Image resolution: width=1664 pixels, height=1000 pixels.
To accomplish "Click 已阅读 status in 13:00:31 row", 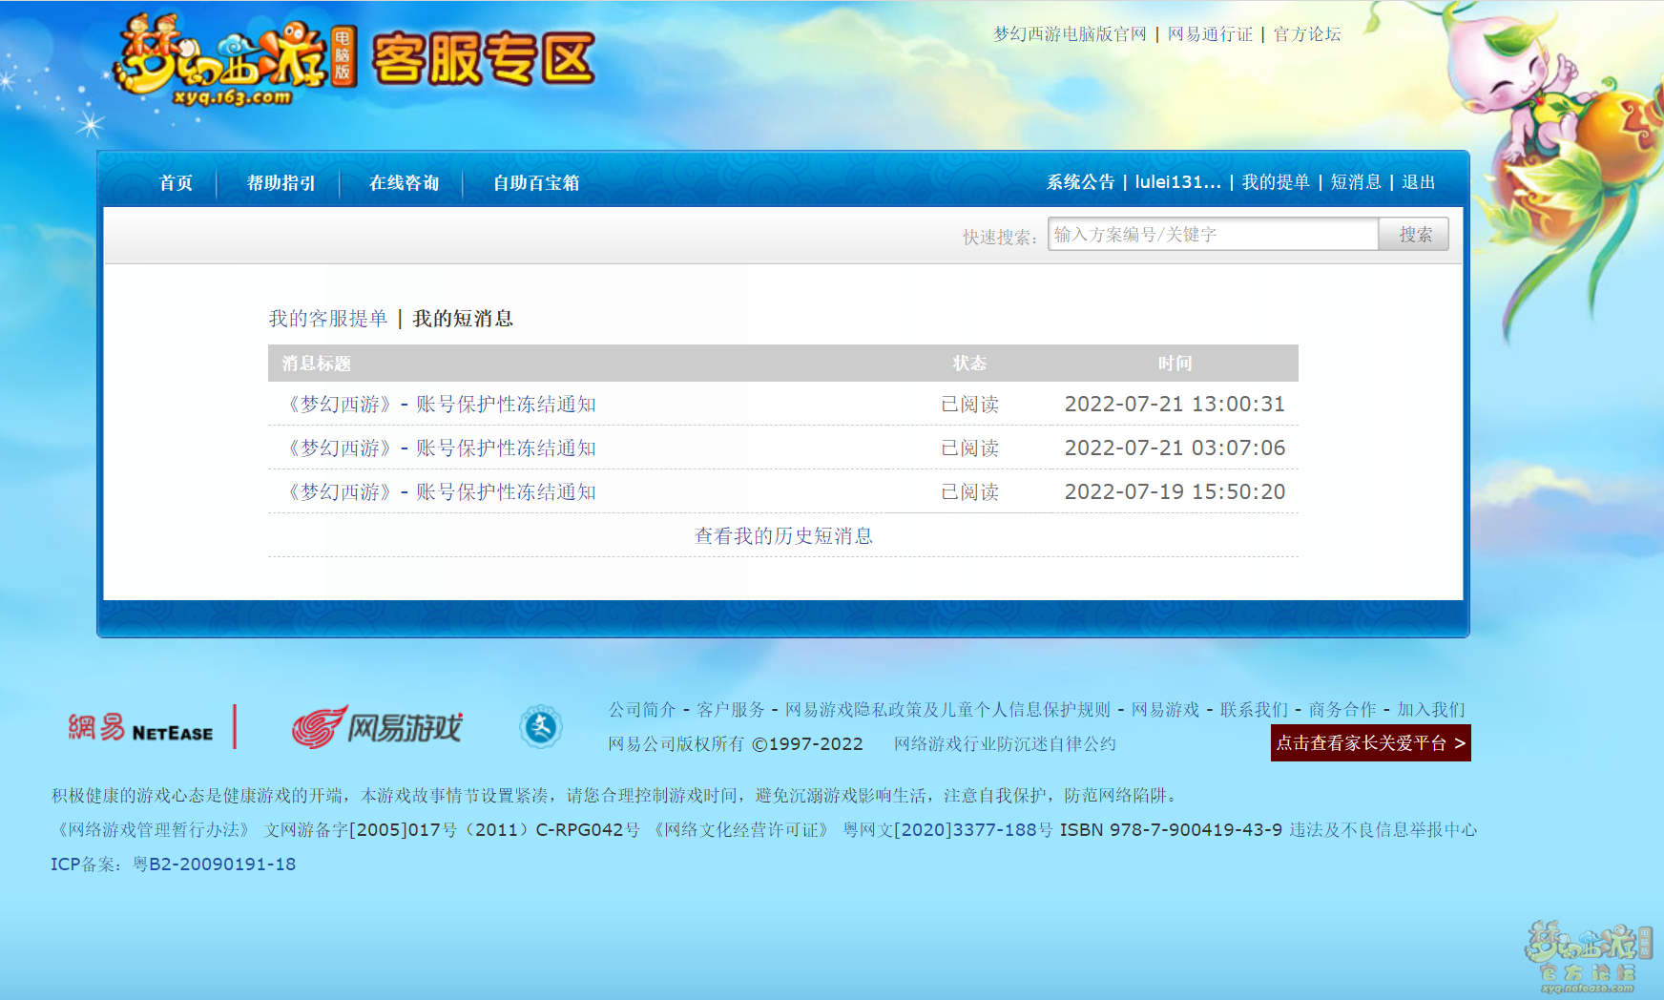I will [x=969, y=404].
